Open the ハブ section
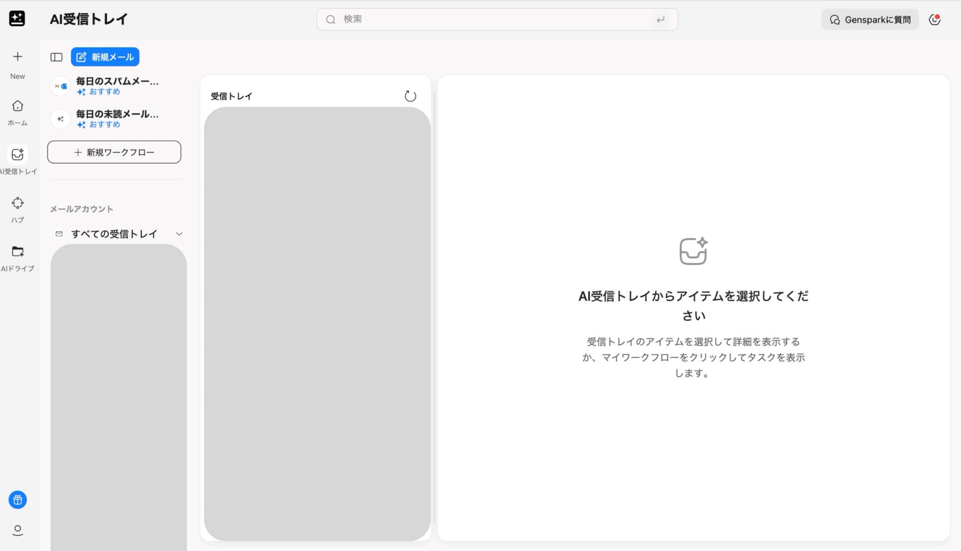Image resolution: width=961 pixels, height=551 pixels. (17, 203)
